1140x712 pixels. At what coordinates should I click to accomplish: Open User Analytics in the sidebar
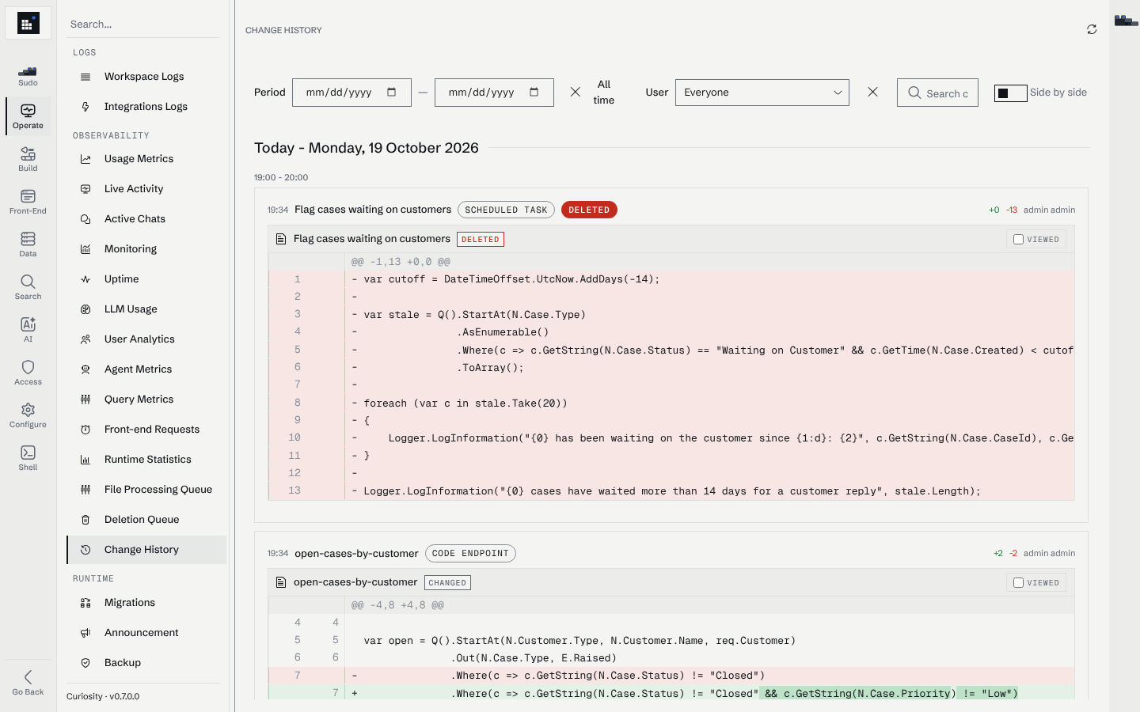pyautogui.click(x=146, y=339)
